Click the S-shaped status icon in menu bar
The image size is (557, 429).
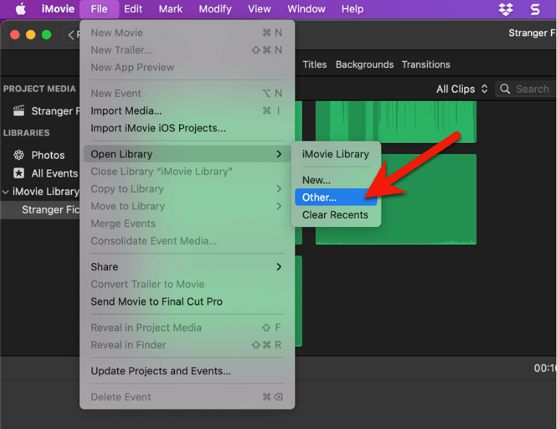pos(535,9)
